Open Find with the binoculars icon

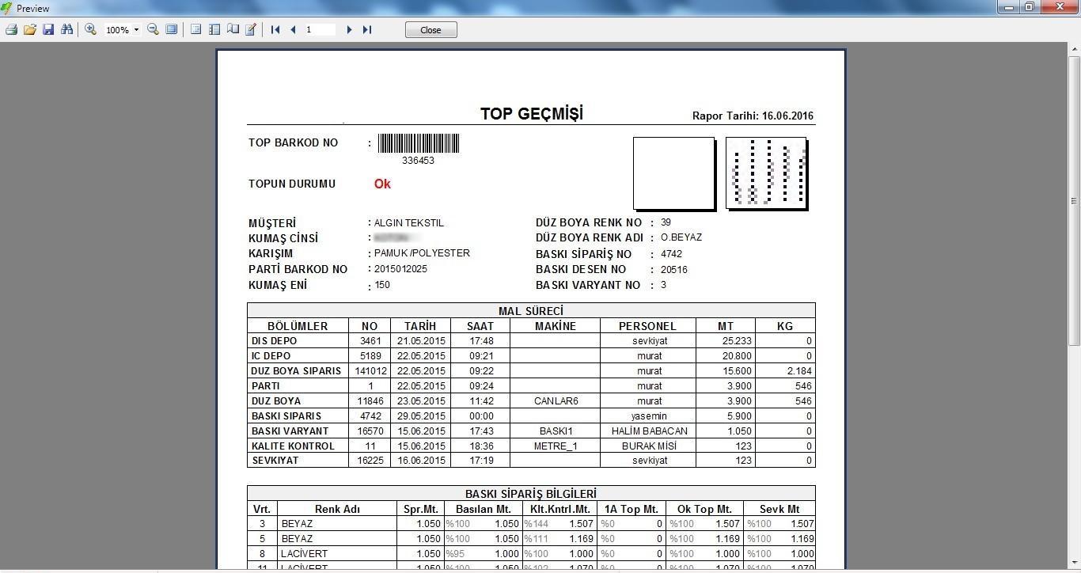pos(66,29)
